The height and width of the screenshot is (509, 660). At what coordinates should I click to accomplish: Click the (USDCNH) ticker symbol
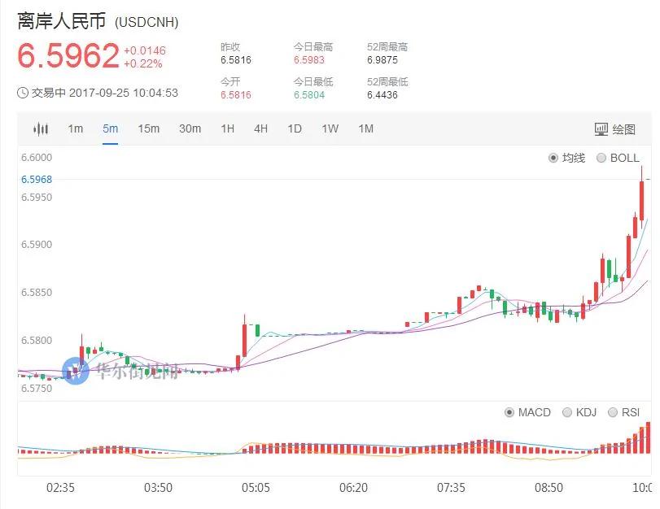point(146,22)
